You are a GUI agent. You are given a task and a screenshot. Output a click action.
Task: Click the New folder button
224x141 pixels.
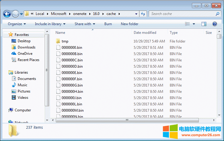click(130, 24)
